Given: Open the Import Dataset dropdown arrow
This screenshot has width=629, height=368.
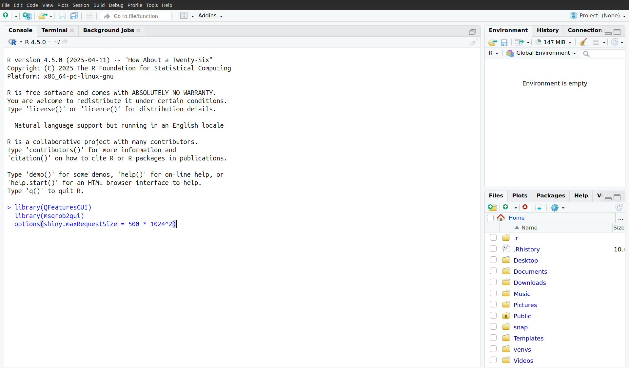Looking at the screenshot, I should pyautogui.click(x=528, y=43).
